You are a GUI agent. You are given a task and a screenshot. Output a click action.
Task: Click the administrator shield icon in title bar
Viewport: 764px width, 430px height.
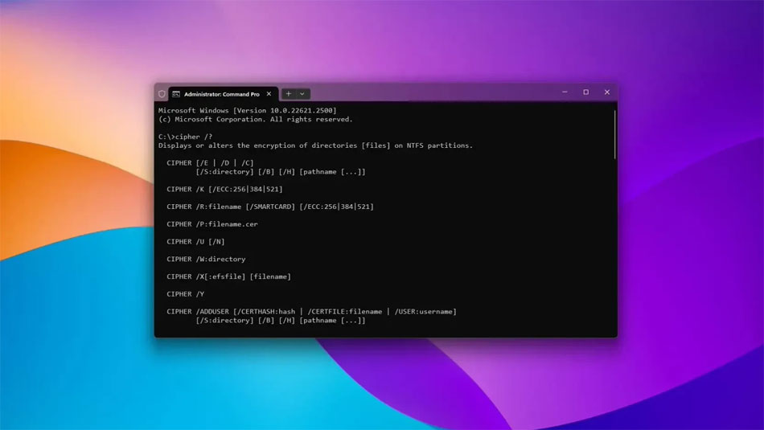[x=162, y=94]
